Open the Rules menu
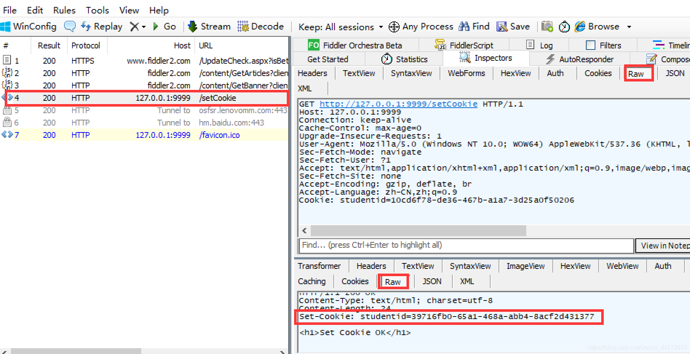 64,10
